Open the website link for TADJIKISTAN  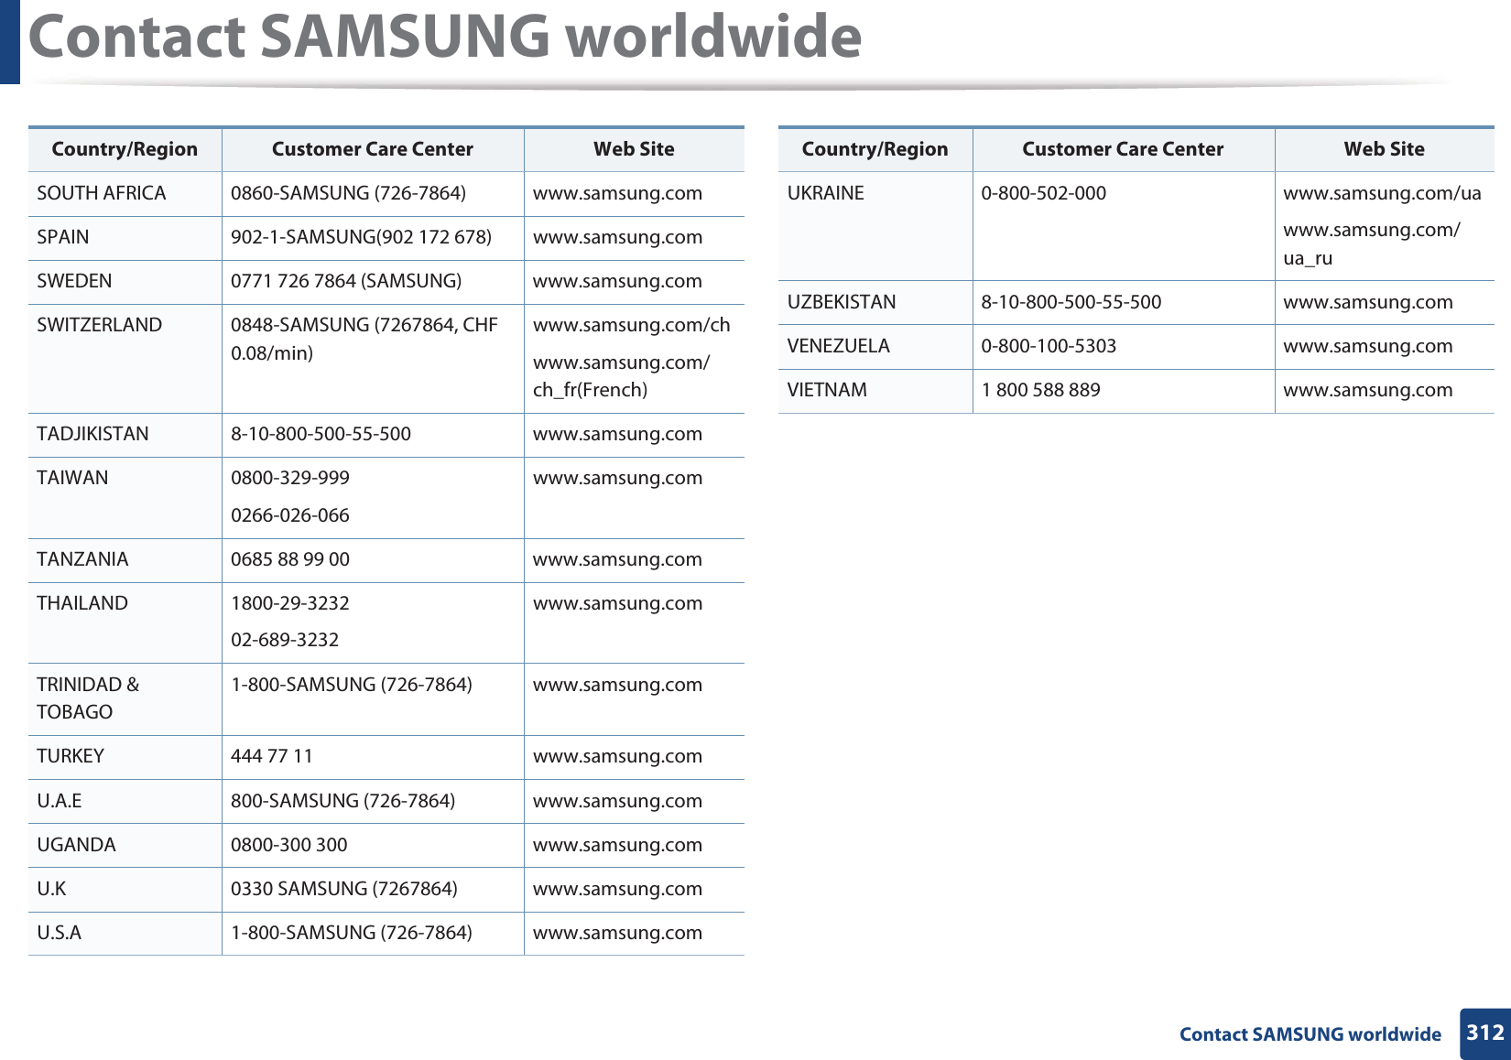[617, 435]
